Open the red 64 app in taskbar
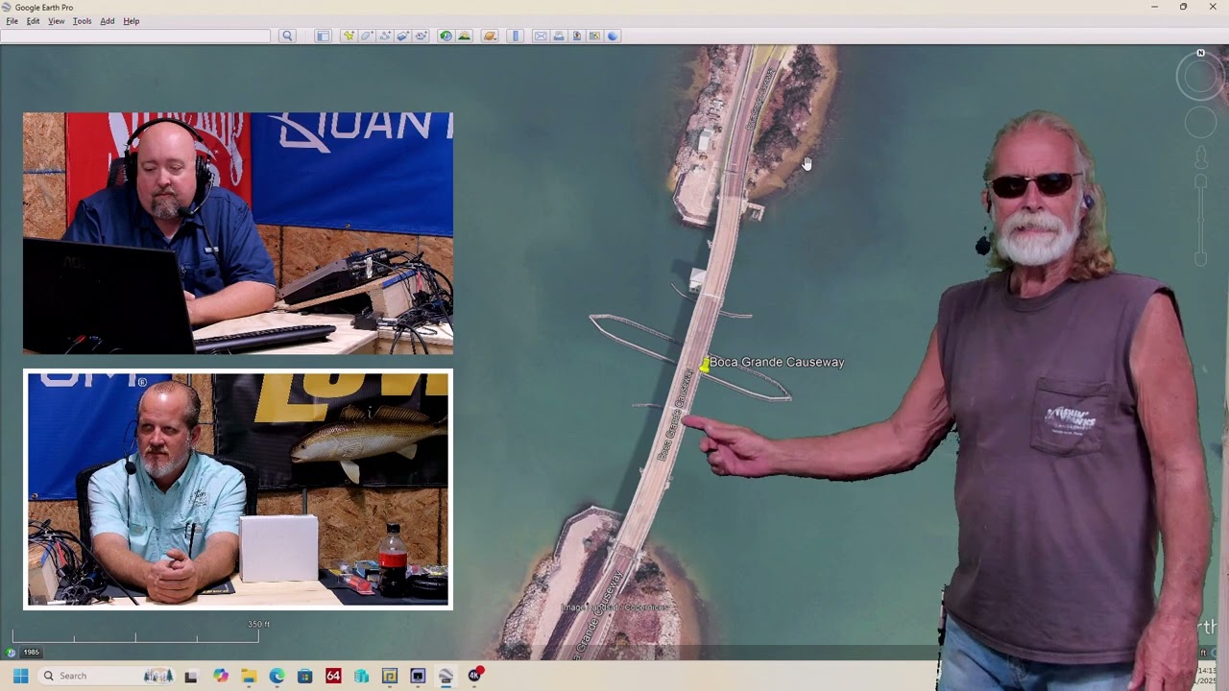Screen dimensions: 1229x691 333,676
